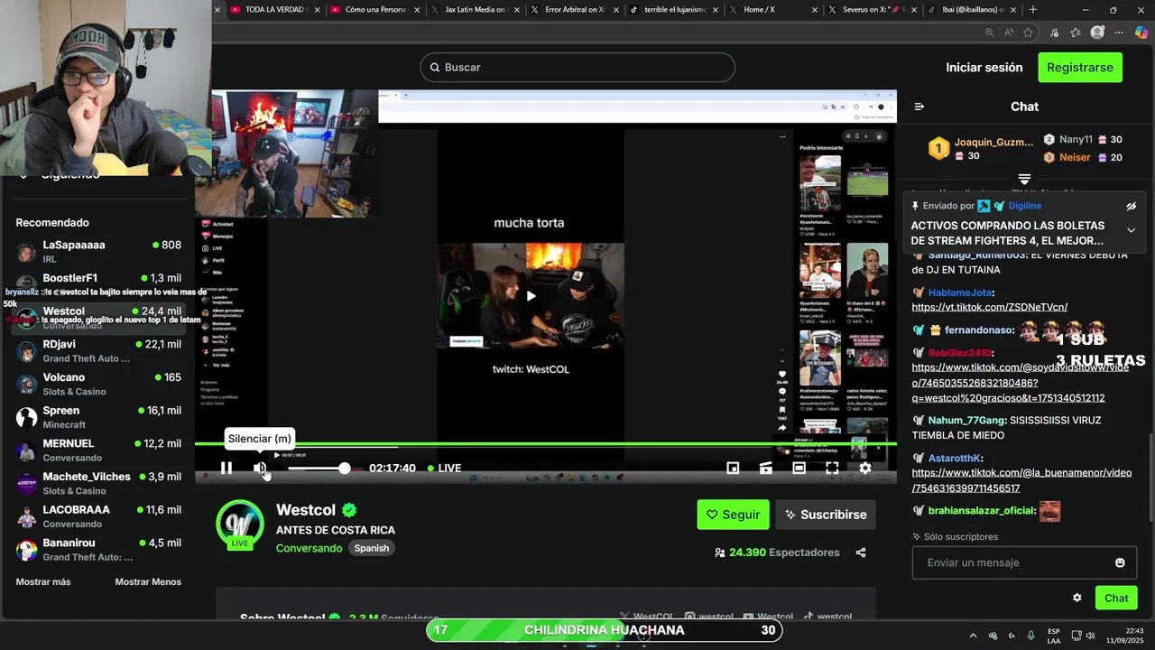
Task: Open the player settings gear
Action: [x=864, y=468]
